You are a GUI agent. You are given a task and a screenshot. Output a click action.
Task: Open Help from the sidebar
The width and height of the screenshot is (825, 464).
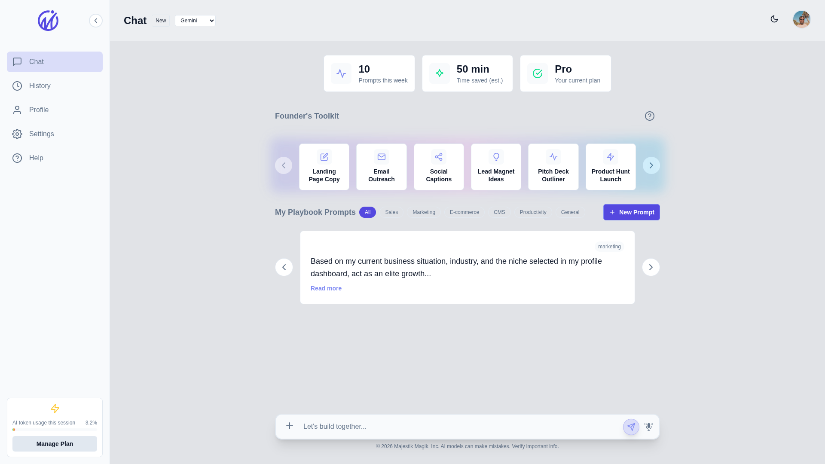coord(55,158)
